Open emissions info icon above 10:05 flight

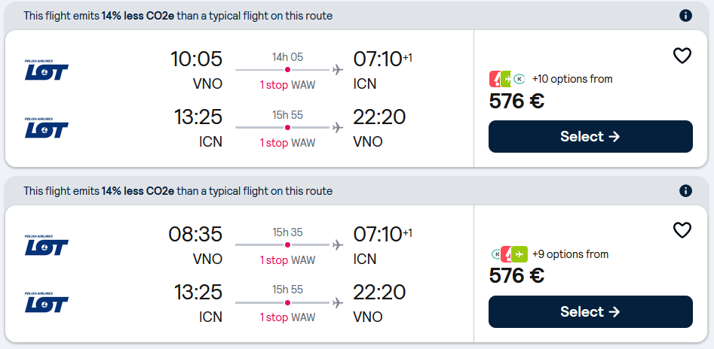tap(685, 16)
